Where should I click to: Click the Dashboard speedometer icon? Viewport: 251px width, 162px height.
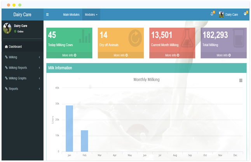[x=6, y=47]
